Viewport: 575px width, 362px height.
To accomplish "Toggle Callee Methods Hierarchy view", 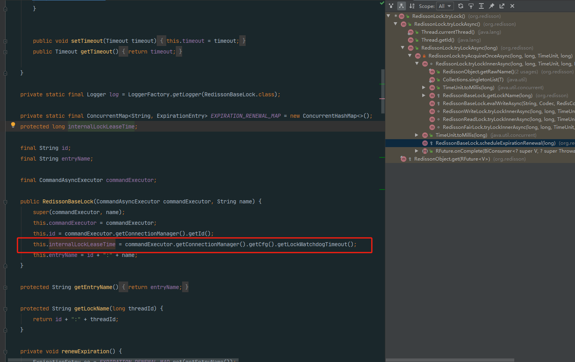I will point(402,6).
